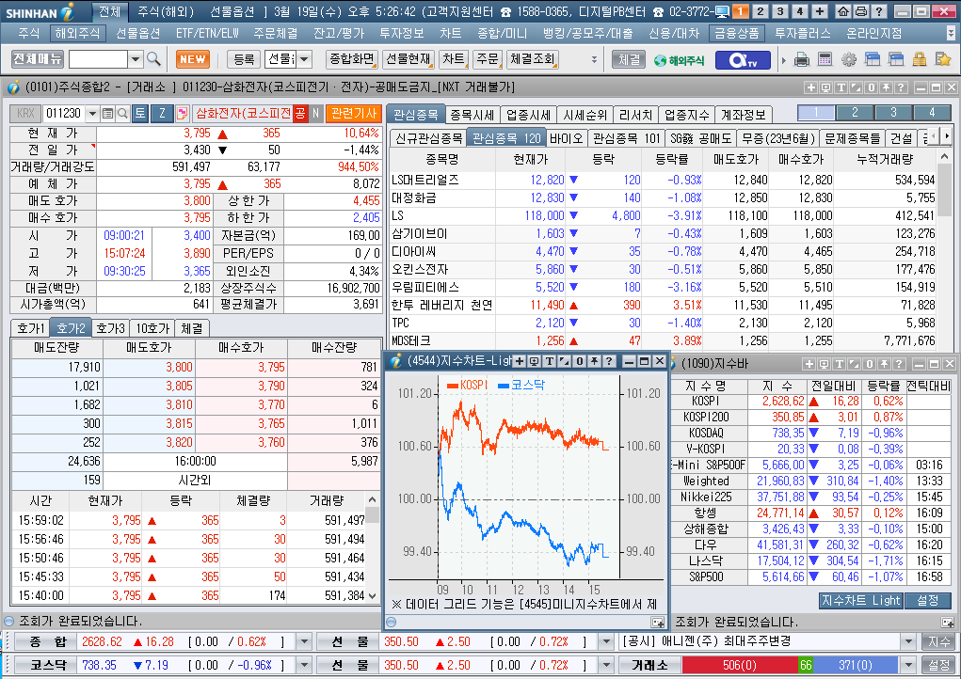Click the 관련기사 button
The image size is (961, 679).
(x=354, y=113)
